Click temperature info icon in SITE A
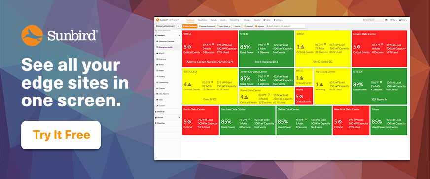 pos(213,44)
